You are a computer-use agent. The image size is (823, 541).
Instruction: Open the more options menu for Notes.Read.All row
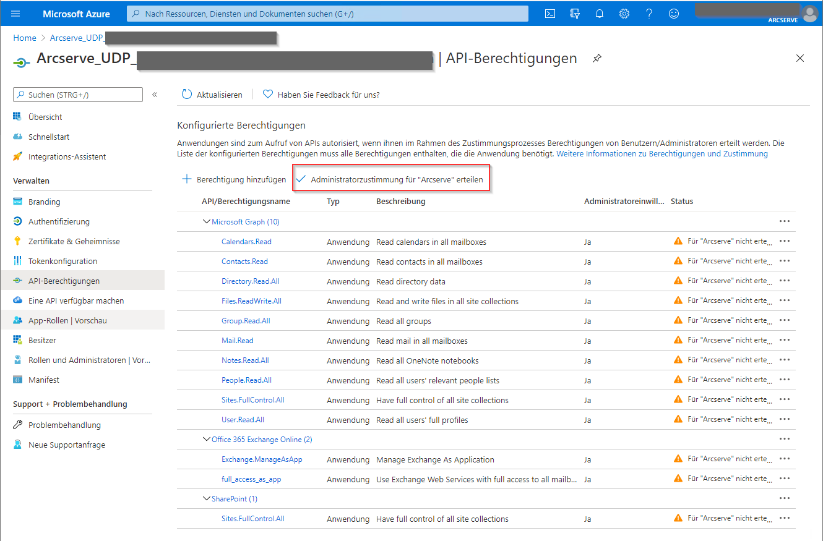point(785,360)
